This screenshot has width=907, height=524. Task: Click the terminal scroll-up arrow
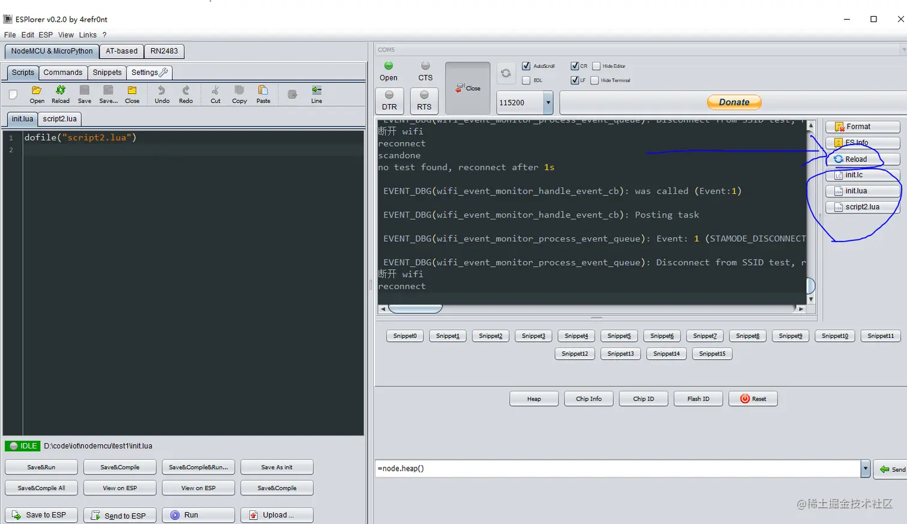pyautogui.click(x=811, y=125)
